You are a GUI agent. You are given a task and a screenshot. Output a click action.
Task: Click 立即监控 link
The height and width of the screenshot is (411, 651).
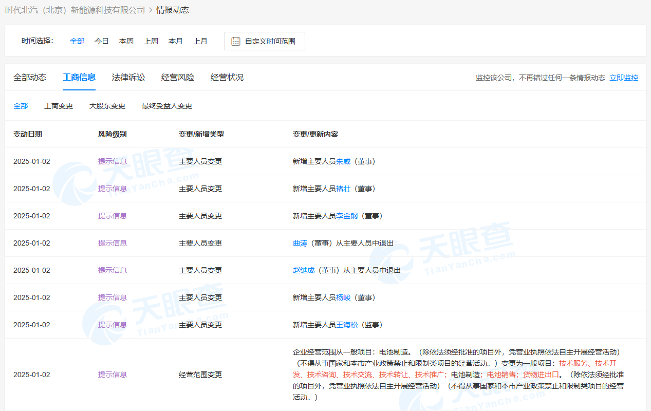click(x=624, y=78)
